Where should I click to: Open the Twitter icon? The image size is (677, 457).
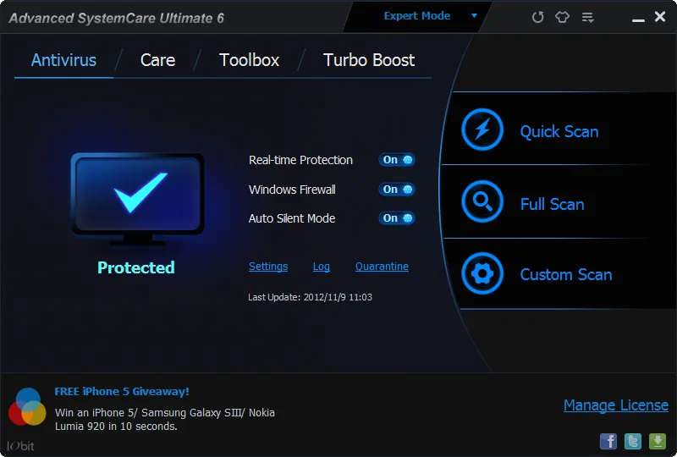pyautogui.click(x=633, y=442)
